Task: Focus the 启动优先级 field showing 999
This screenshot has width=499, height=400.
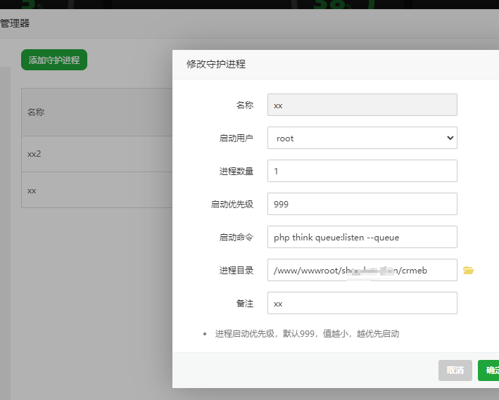Action: coord(362,204)
